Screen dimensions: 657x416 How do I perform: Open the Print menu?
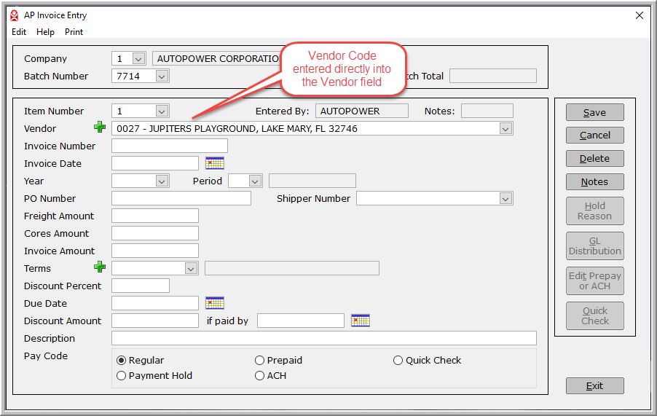pyautogui.click(x=74, y=32)
